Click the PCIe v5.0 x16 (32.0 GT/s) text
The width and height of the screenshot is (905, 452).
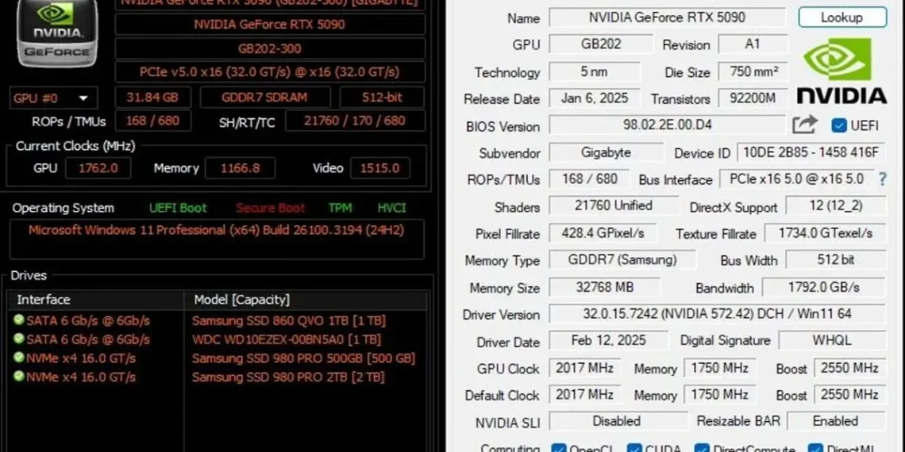coord(270,71)
